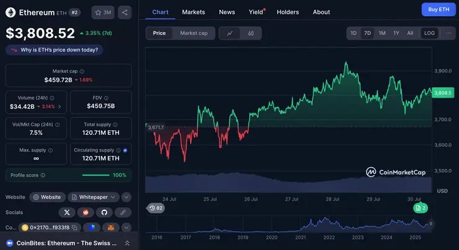
Task: Click 'Why is ETH's price down today?'
Action: click(53, 50)
